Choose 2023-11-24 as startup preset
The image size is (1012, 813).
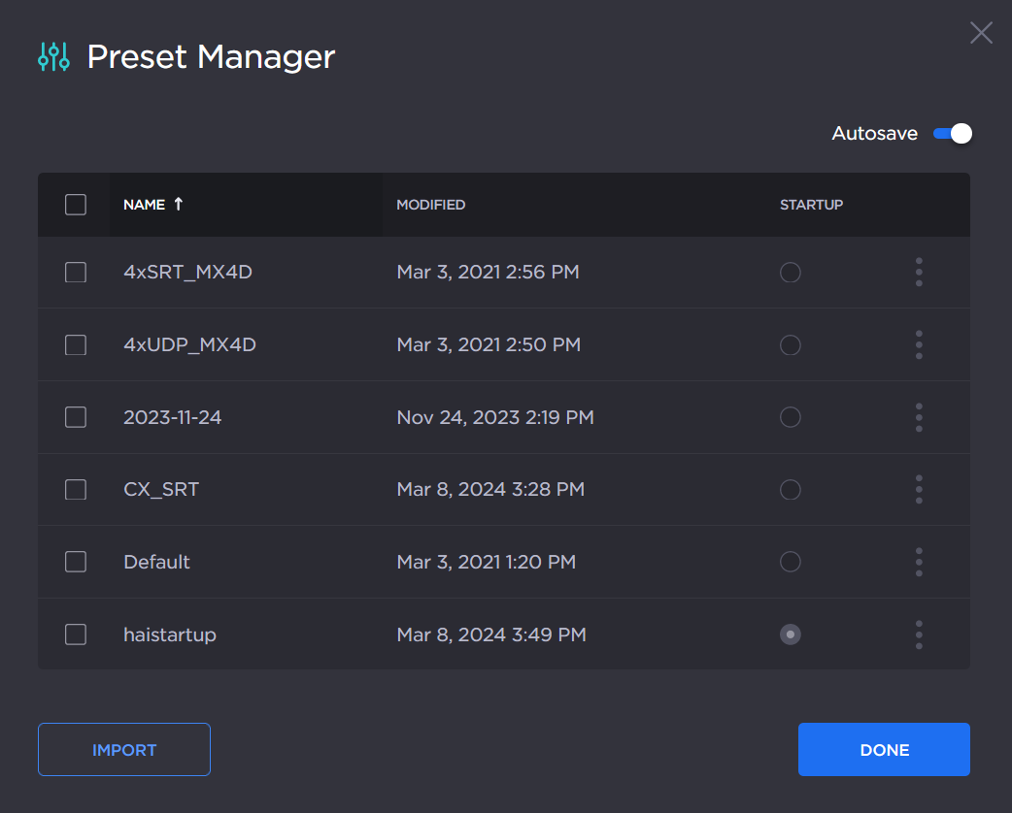791,417
